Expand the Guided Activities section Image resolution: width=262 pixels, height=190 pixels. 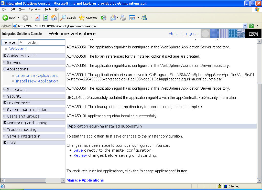pyautogui.click(x=5, y=56)
